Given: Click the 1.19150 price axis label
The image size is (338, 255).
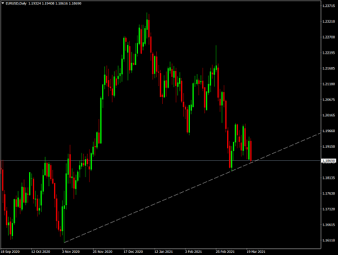Looking at the screenshot, I should [329, 147].
